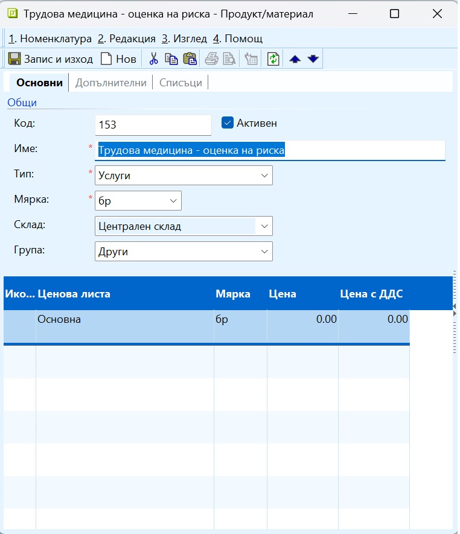Image resolution: width=460 pixels, height=534 pixels.
Task: Go to previous record with up arrow
Action: coord(295,59)
